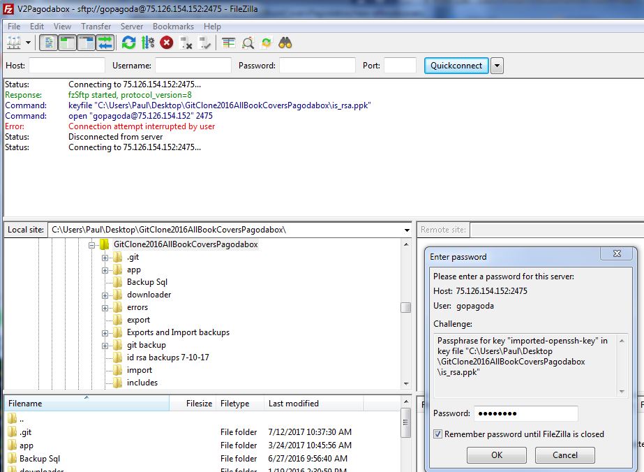
Task: Open the Server menu
Action: [x=131, y=27]
